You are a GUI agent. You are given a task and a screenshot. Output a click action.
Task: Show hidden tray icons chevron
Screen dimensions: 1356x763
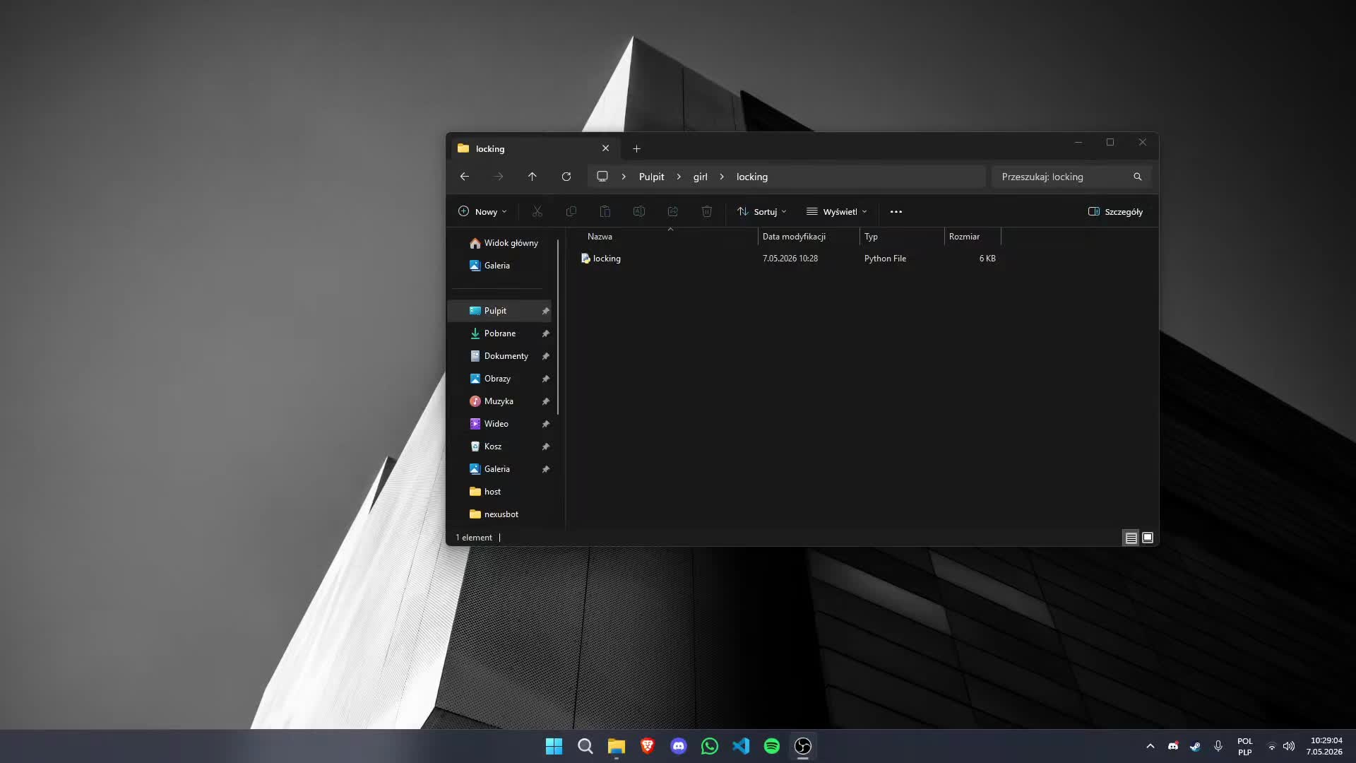point(1150,746)
